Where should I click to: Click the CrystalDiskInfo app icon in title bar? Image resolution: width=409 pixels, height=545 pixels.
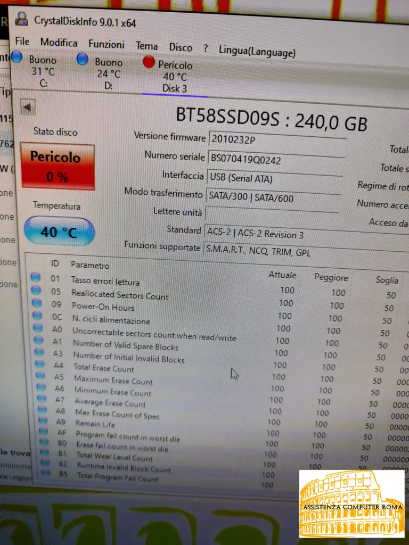[21, 19]
